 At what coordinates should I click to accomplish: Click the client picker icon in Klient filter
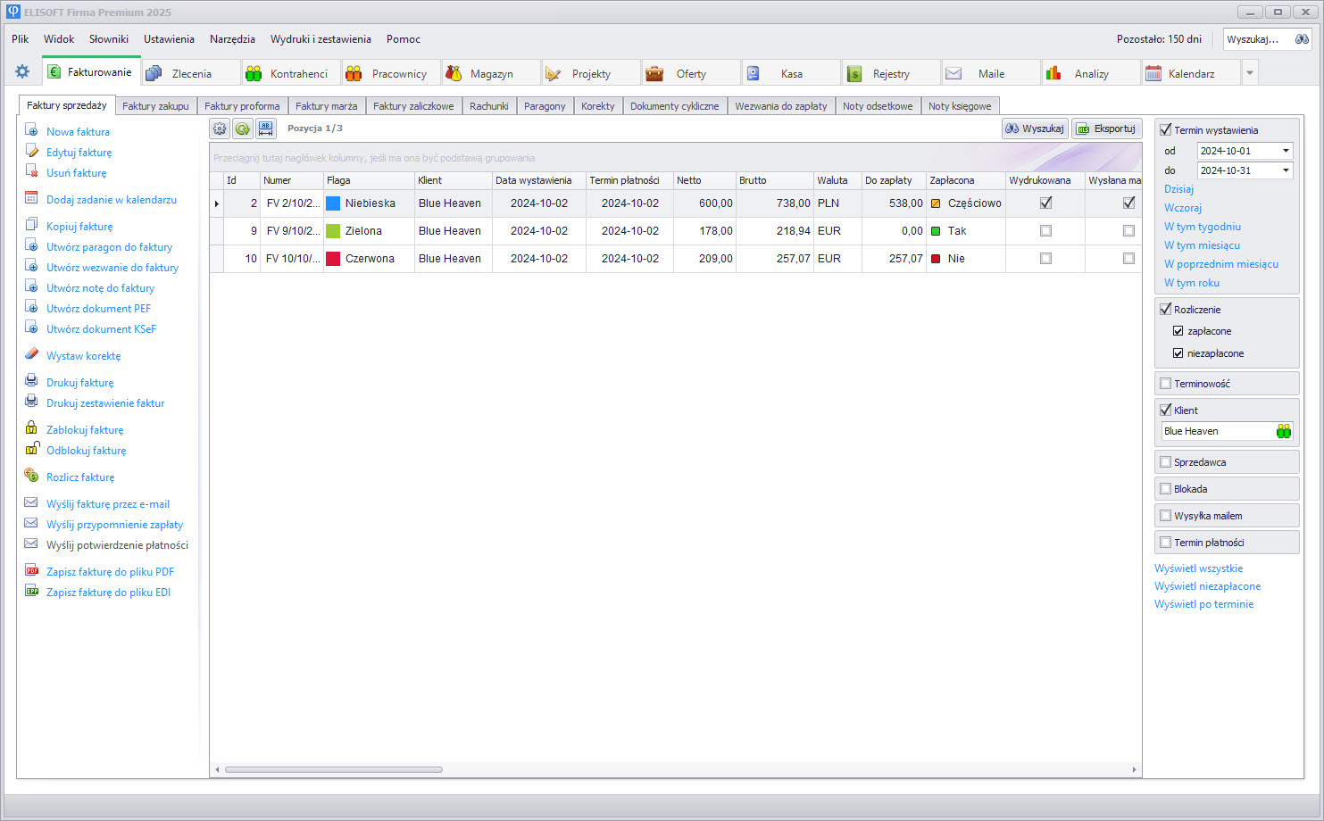pos(1283,431)
